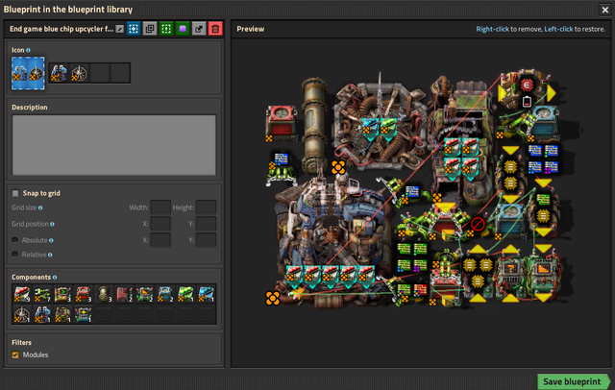
Task: Click inside the Description text box
Action: (113, 145)
